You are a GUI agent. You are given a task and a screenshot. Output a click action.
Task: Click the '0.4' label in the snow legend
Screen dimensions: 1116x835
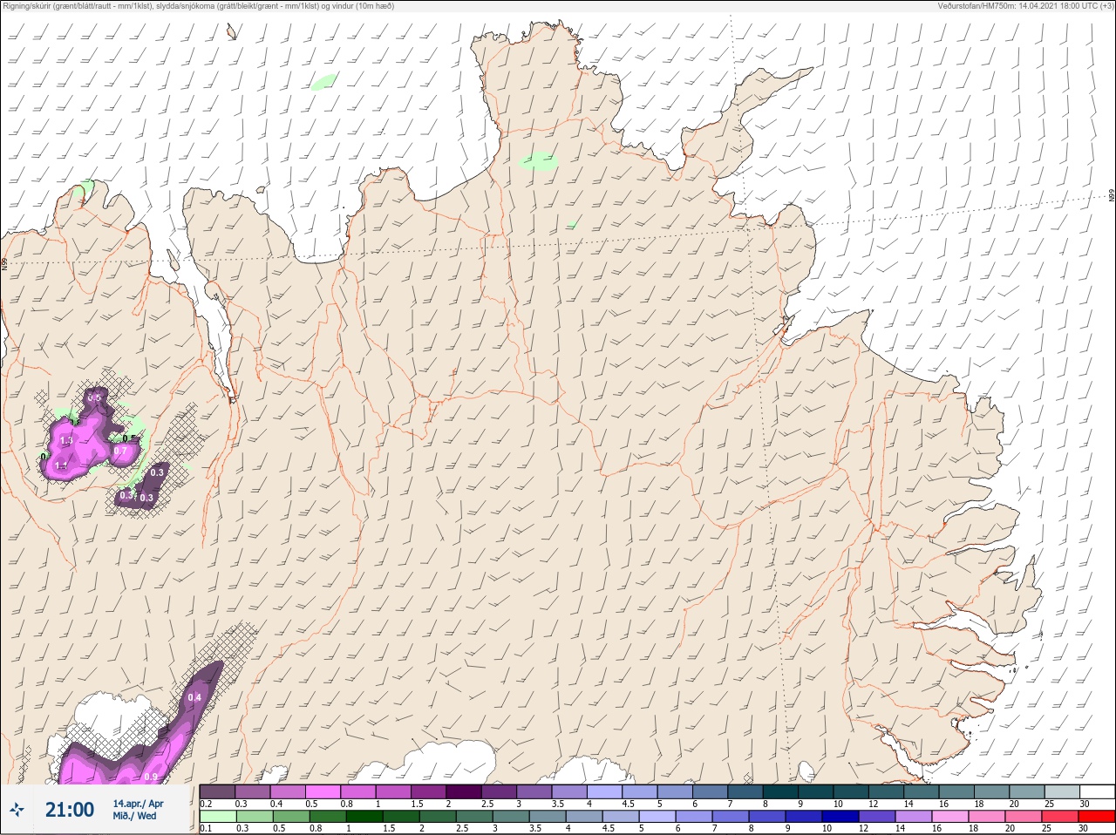(x=276, y=804)
